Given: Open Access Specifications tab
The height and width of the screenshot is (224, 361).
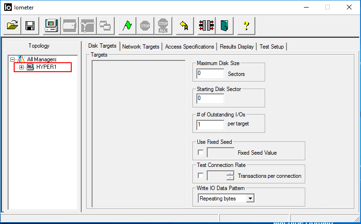Looking at the screenshot, I should (190, 47).
